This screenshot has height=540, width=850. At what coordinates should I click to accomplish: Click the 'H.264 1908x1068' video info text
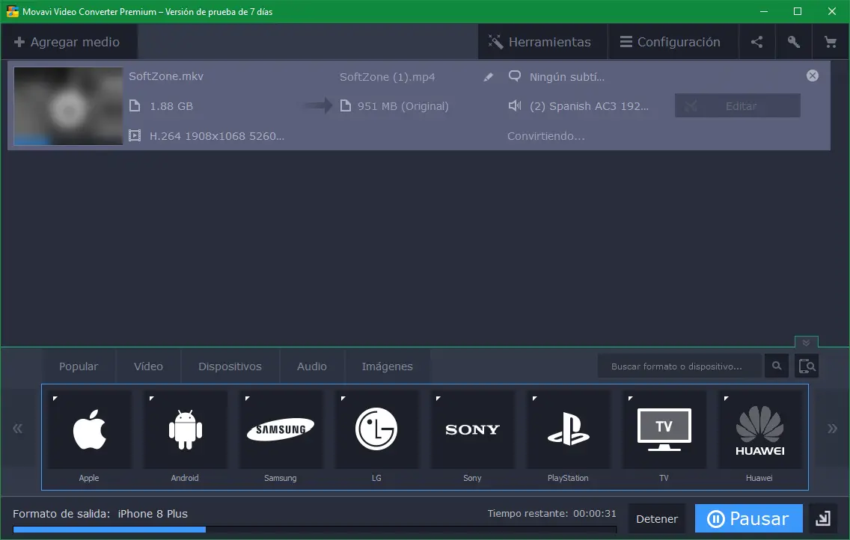217,136
